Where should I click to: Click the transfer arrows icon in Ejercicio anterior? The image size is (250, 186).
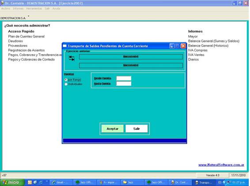tap(72, 58)
